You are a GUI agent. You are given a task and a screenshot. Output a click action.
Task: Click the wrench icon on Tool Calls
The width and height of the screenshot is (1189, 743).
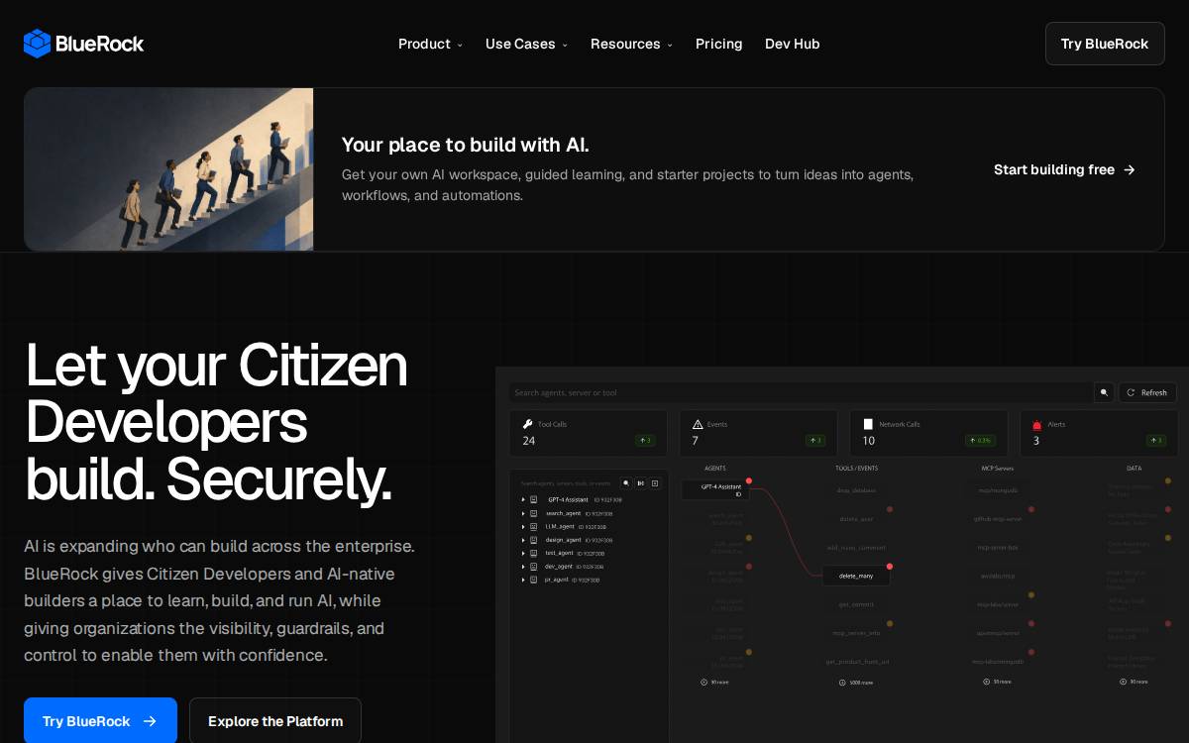pyautogui.click(x=528, y=424)
